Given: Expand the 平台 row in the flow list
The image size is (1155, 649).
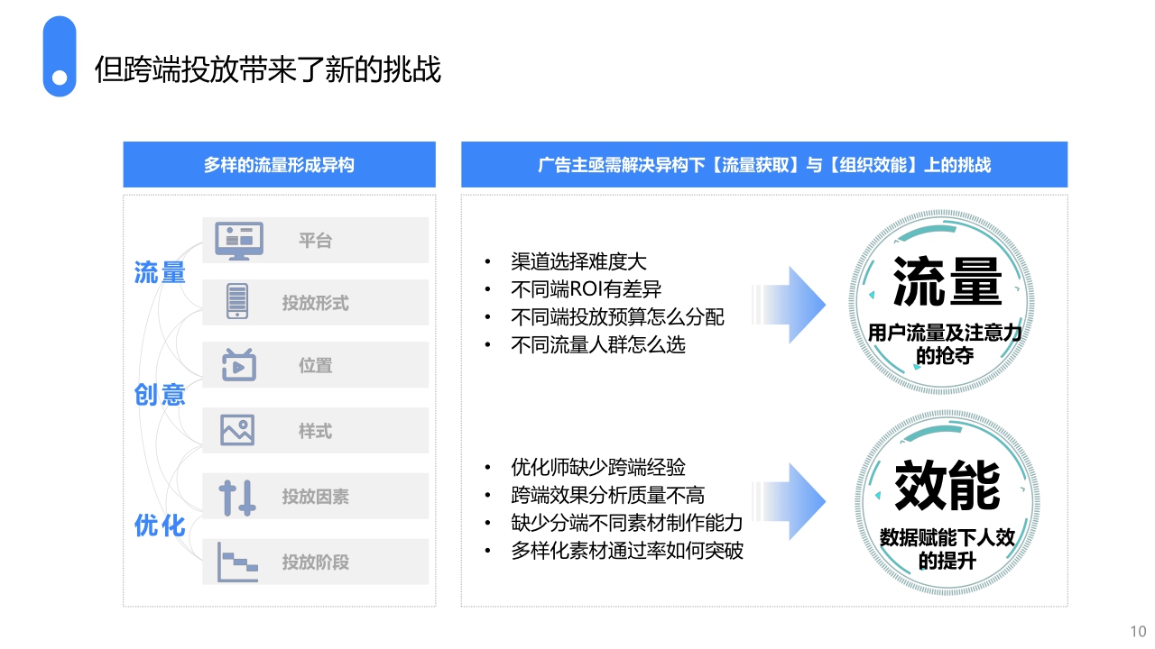Looking at the screenshot, I should click(315, 240).
